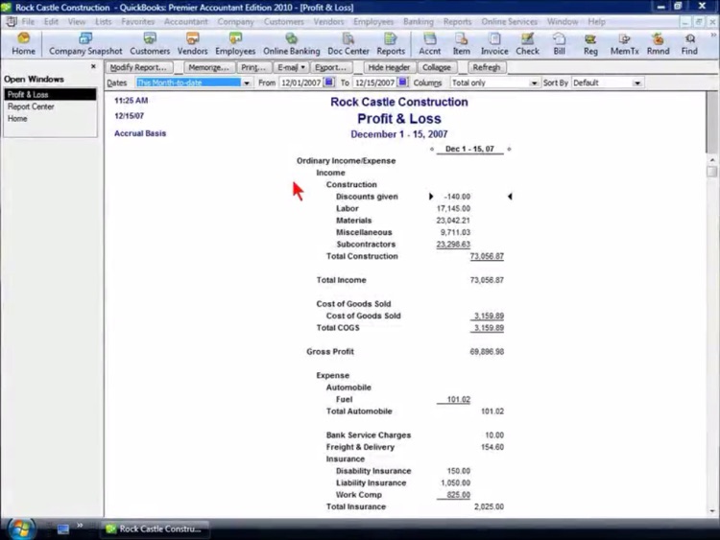Open the Accountant menu
Screen dimensions: 720x540
tap(186, 21)
